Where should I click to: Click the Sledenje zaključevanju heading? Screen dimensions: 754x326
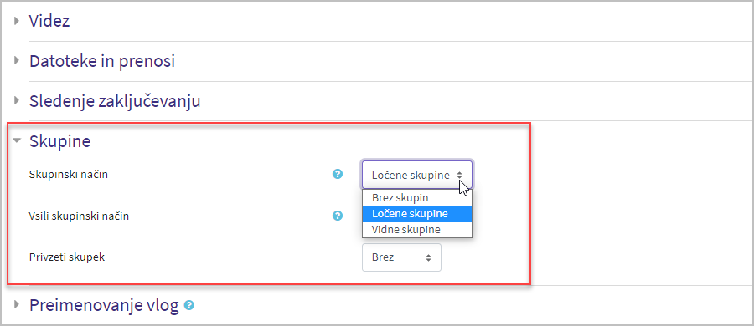coord(115,101)
